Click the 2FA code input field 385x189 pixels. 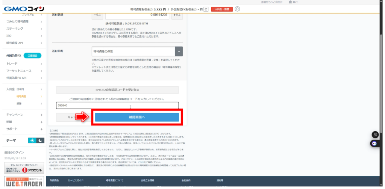pyautogui.click(x=117, y=106)
